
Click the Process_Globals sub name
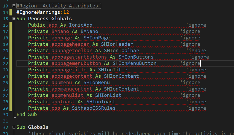point(50,19)
